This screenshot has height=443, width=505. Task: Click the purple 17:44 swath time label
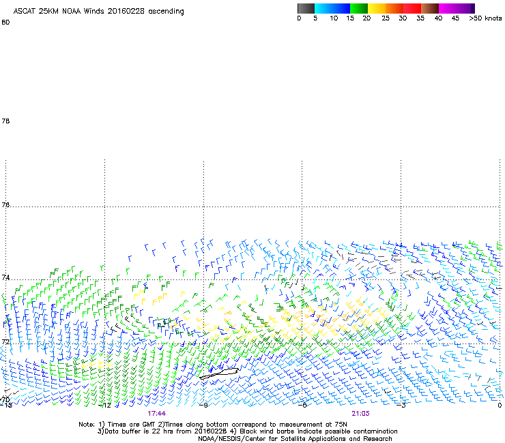[157, 414]
